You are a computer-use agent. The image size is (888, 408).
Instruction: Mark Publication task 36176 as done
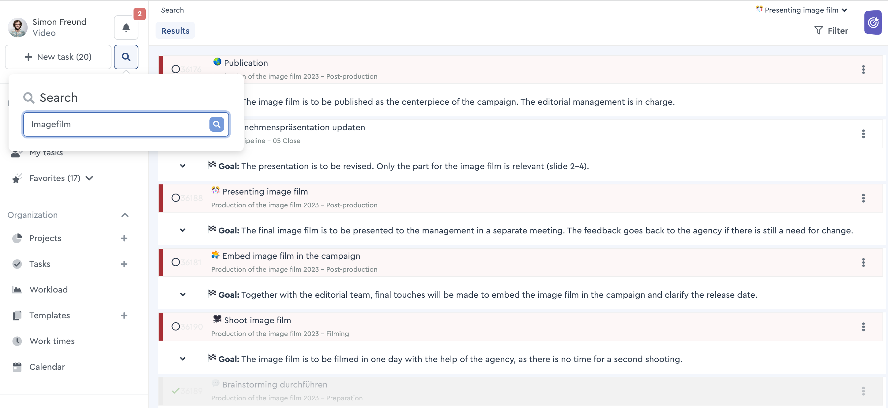[x=175, y=69]
